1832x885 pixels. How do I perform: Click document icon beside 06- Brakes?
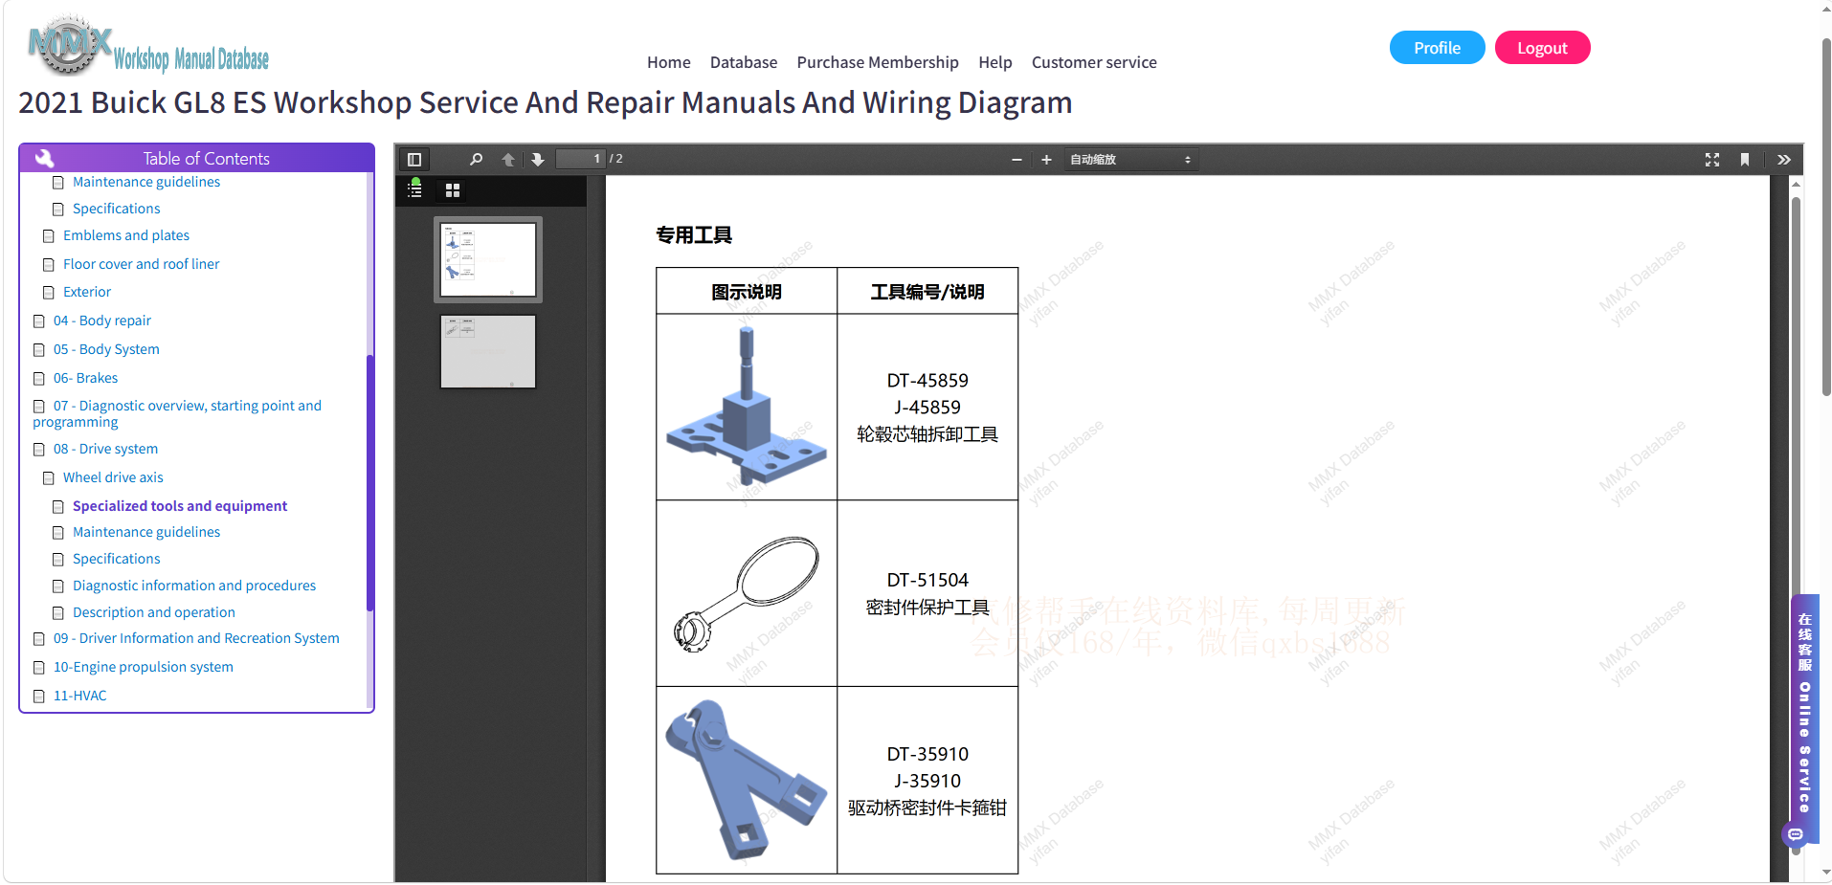(39, 379)
